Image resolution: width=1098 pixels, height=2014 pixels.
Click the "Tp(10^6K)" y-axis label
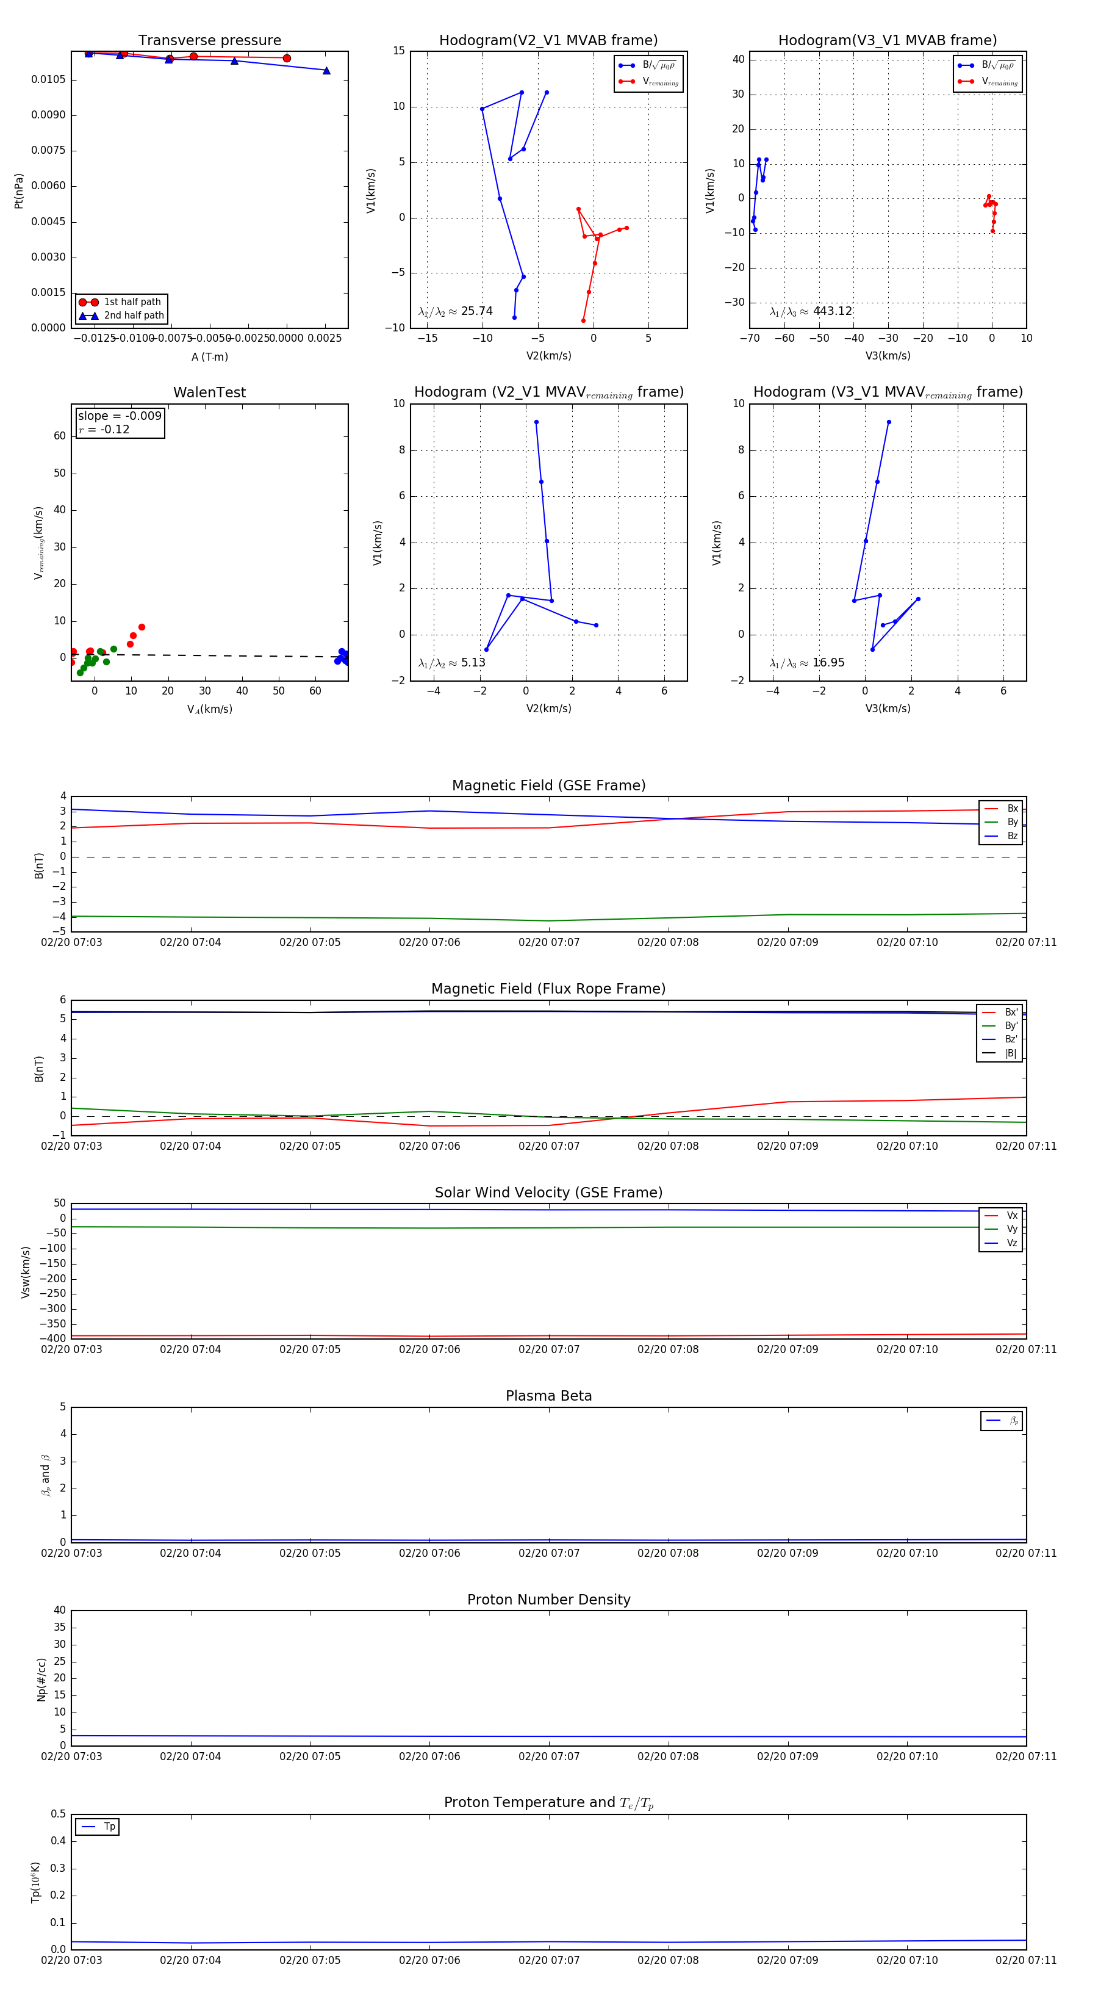click(x=35, y=1882)
